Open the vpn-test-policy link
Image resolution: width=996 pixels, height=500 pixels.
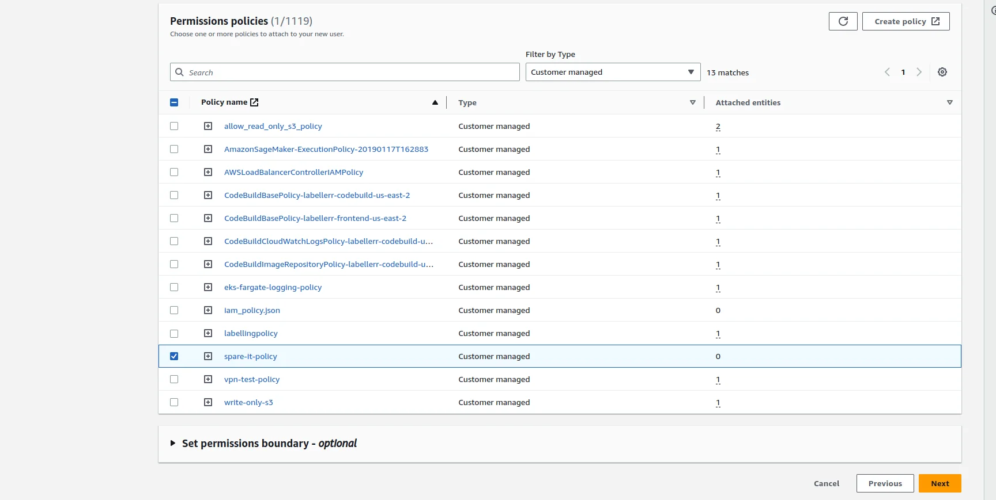tap(251, 379)
